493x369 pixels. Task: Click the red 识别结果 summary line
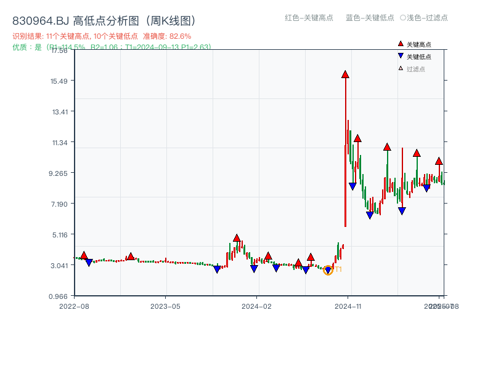point(102,36)
